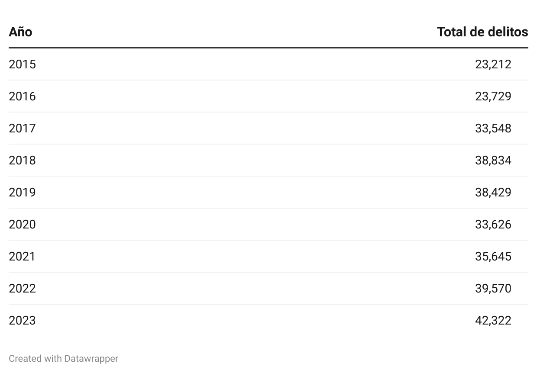Screen dimensions: 537x373
Task: Click the 38,834 total value
Action: tap(493, 161)
